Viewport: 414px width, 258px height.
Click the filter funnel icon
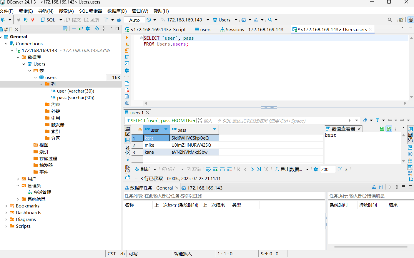(378, 120)
